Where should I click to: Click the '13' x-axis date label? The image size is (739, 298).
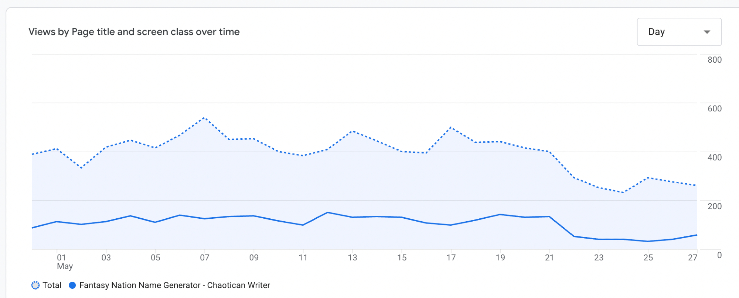[x=352, y=257]
